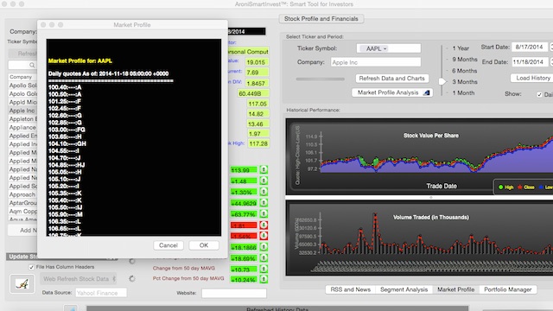Click the up-arrow icon beside +44.9629
Screen dimensions: 553x311
pos(264,203)
